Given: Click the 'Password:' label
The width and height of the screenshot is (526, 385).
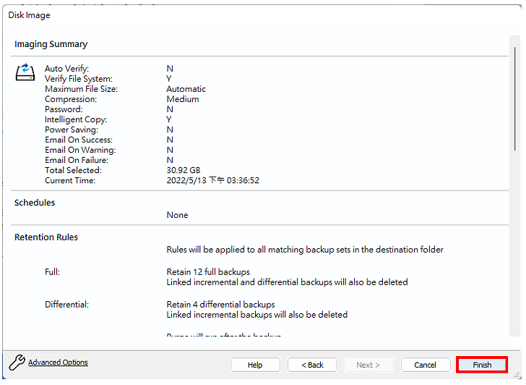Looking at the screenshot, I should tap(64, 109).
